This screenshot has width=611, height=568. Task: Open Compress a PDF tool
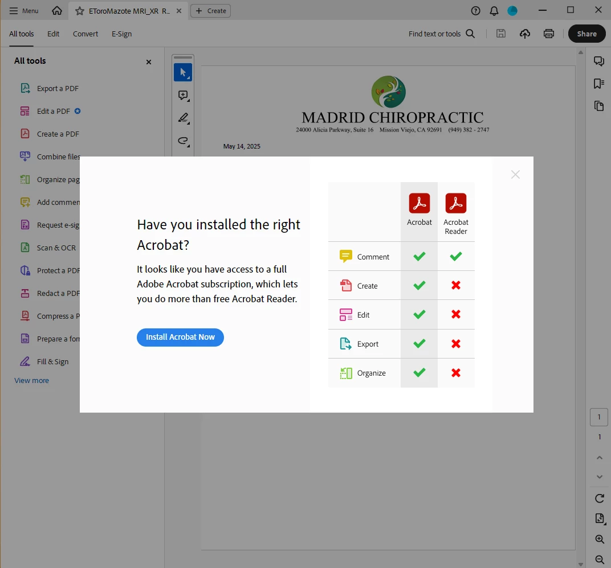pos(50,316)
